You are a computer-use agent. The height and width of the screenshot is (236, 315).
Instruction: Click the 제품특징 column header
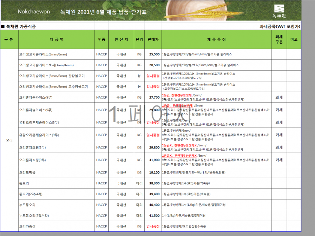click(216, 40)
